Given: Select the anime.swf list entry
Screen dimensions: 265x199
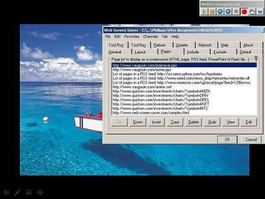Looking at the screenshot, I should click(x=184, y=87).
